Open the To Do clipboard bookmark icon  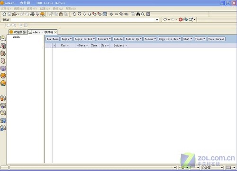[x=3, y=61]
